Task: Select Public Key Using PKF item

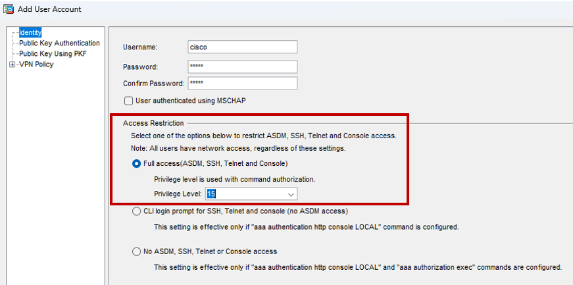Action: (53, 53)
